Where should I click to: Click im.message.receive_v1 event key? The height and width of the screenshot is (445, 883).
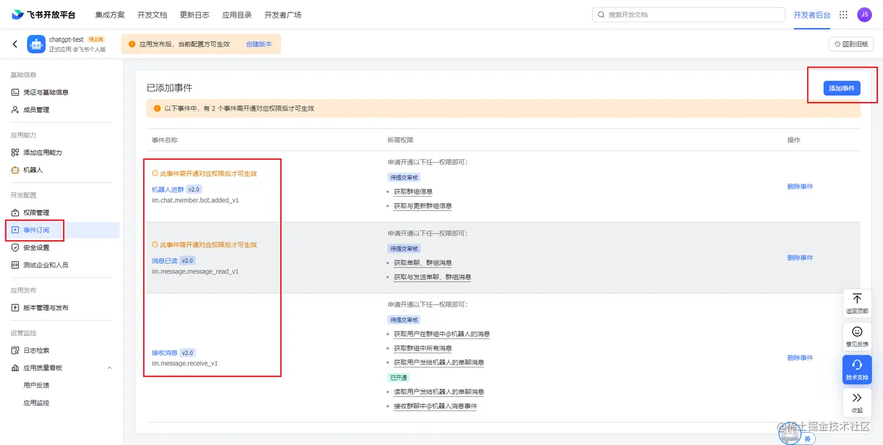coord(185,363)
